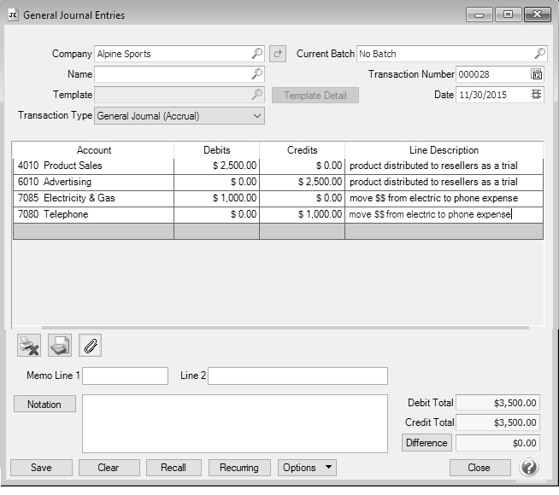This screenshot has width=559, height=495.
Task: Click the Recall button
Action: coord(174,468)
